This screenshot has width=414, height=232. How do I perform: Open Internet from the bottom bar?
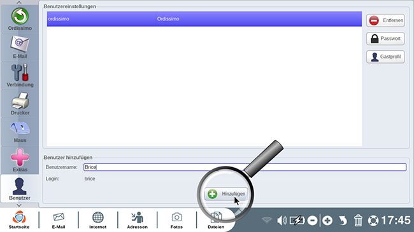click(97, 220)
